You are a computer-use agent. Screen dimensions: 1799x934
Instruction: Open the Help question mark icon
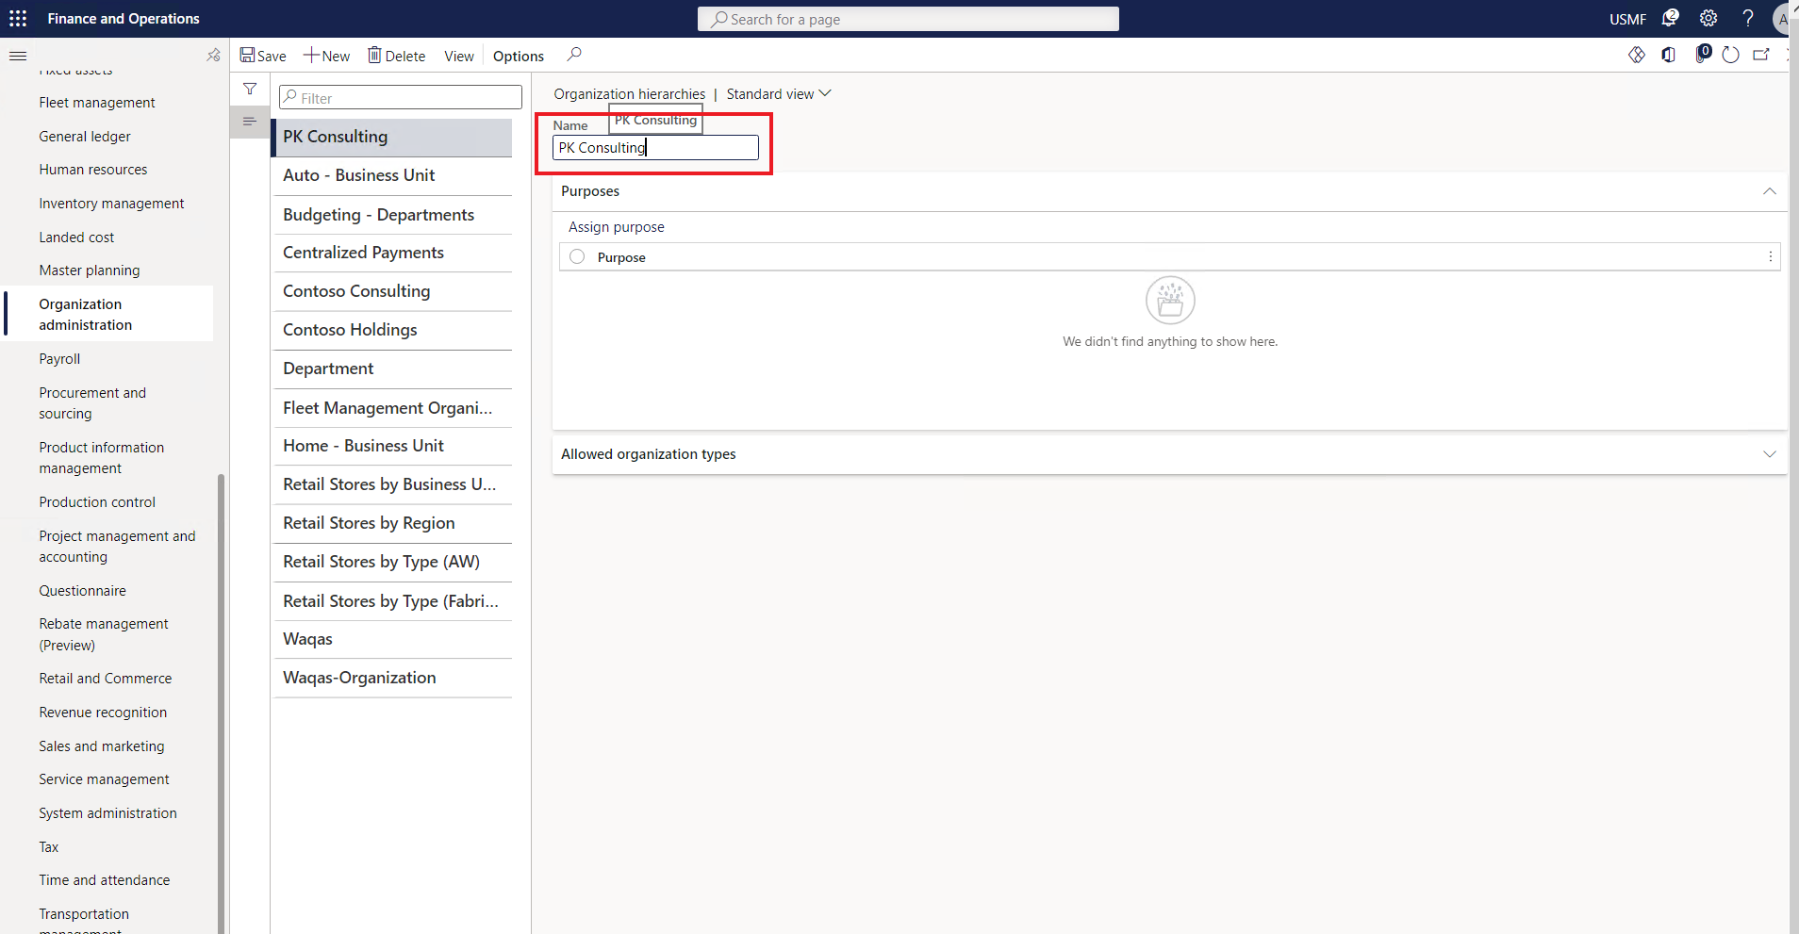pyautogui.click(x=1748, y=19)
